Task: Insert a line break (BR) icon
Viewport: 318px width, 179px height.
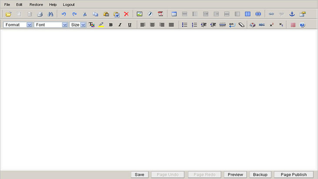Action: click(x=232, y=25)
